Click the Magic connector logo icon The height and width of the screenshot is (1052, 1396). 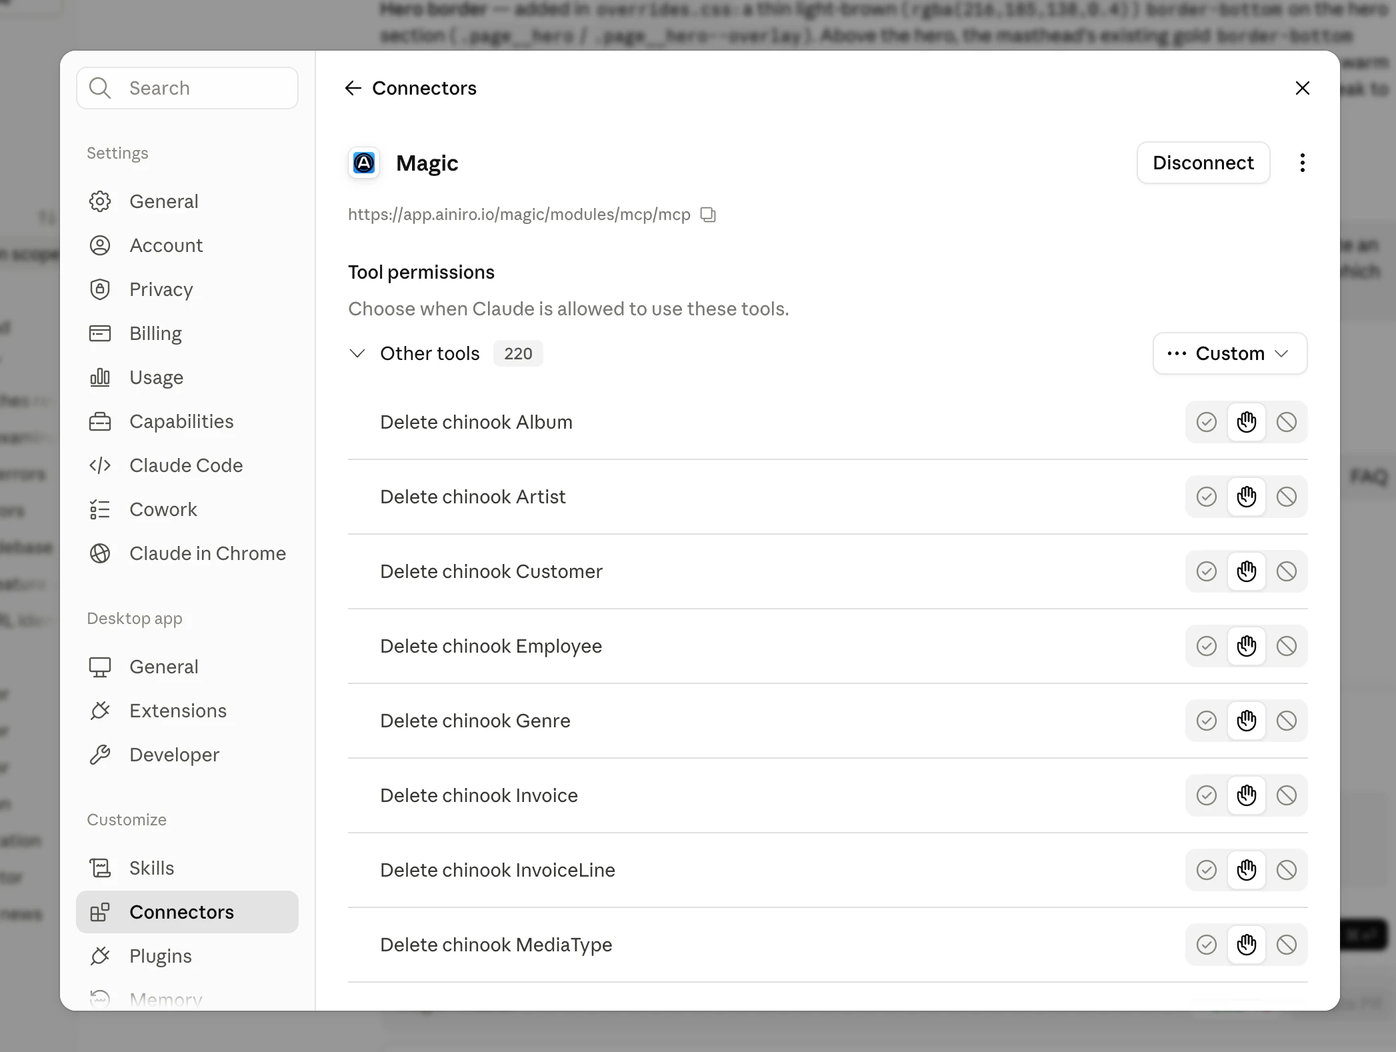(x=364, y=163)
